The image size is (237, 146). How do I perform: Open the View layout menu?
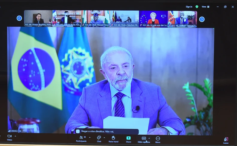[x=205, y=7]
